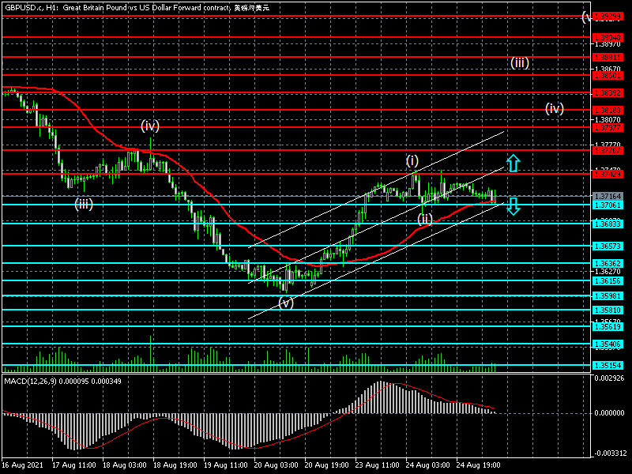Image resolution: width=632 pixels, height=474 pixels.
Task: Select the (iii) label under the 17 Aug low
Action: point(84,204)
